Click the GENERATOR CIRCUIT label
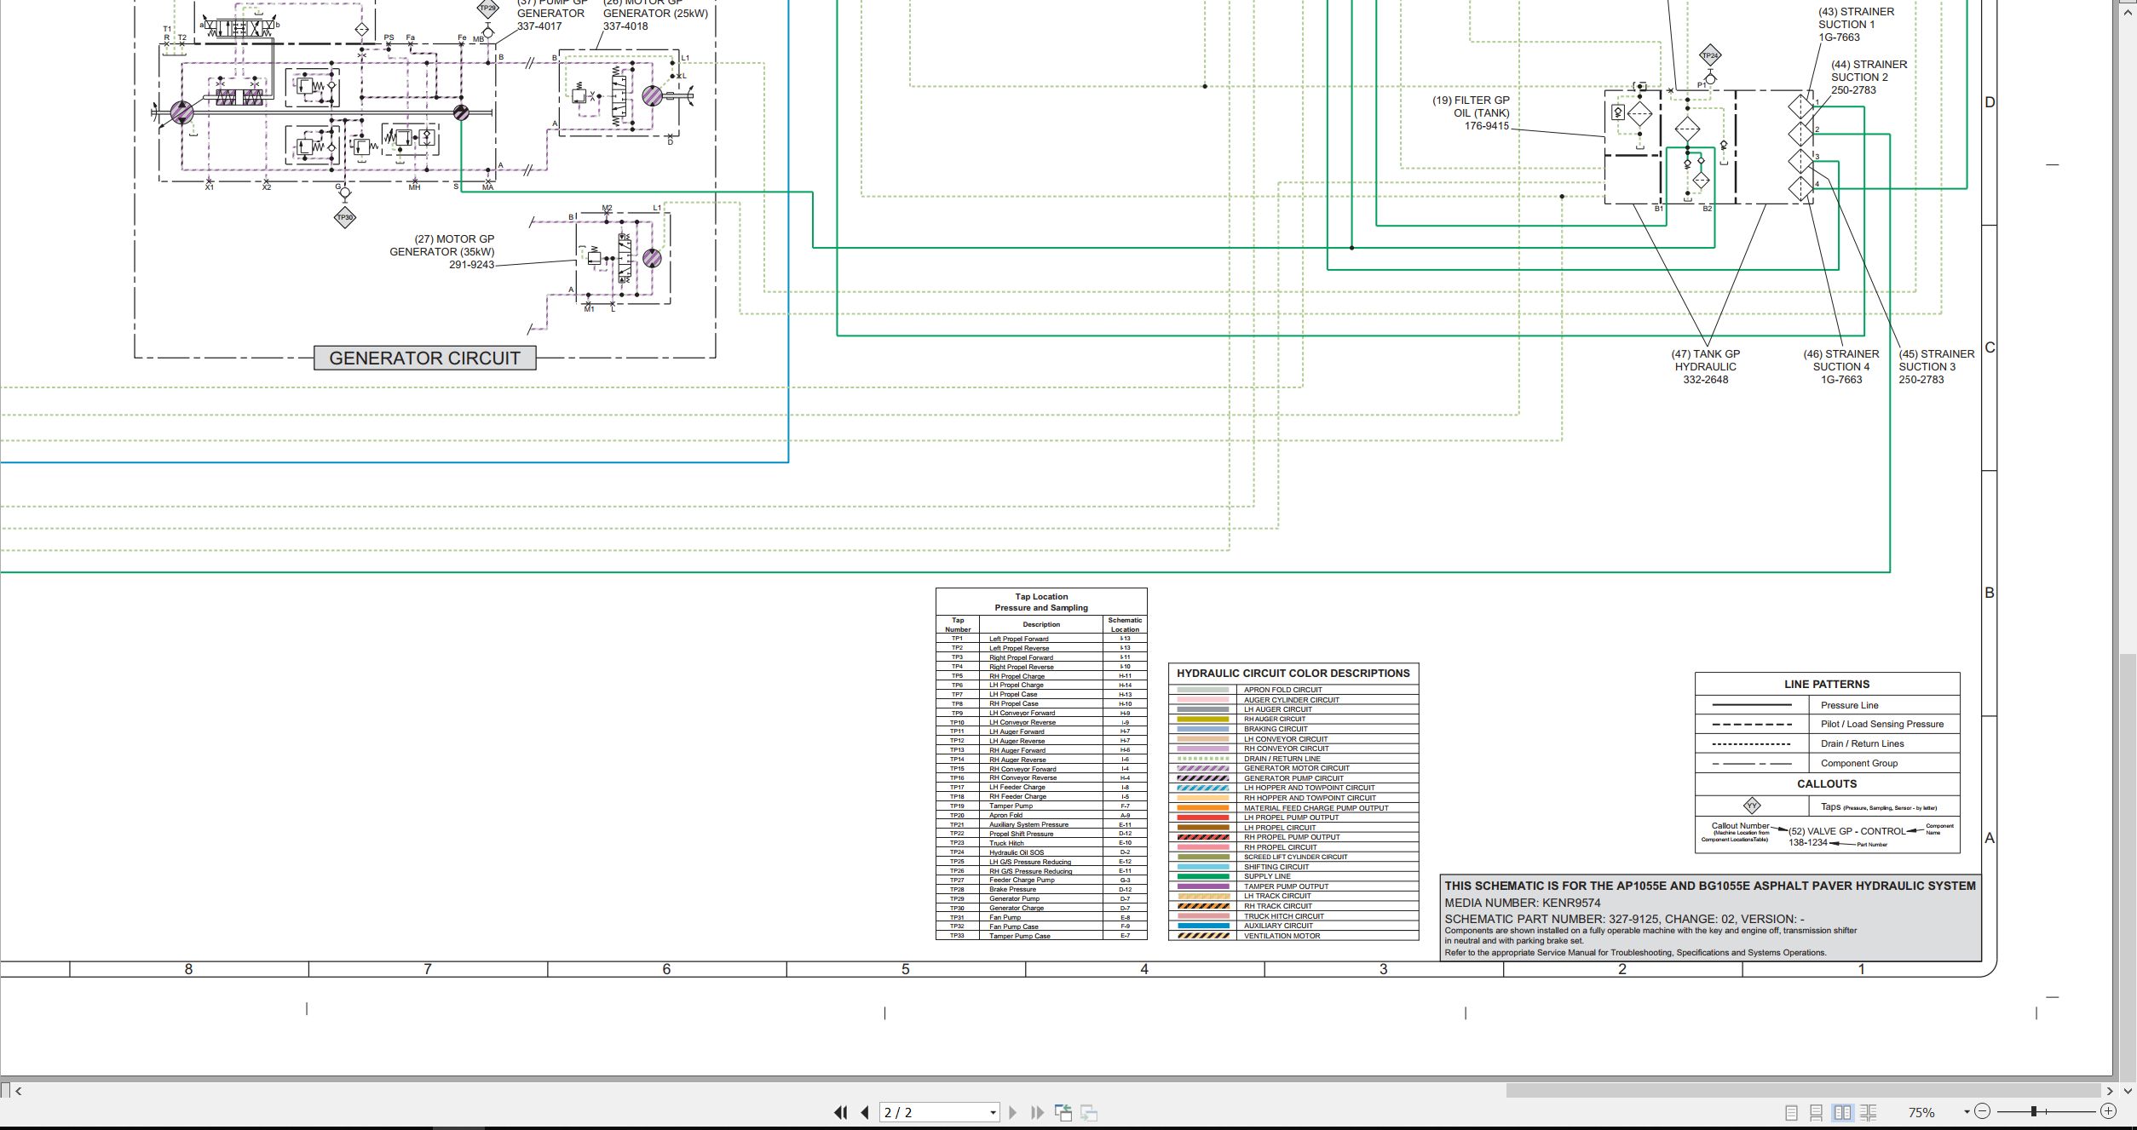The height and width of the screenshot is (1130, 2137). 425,358
